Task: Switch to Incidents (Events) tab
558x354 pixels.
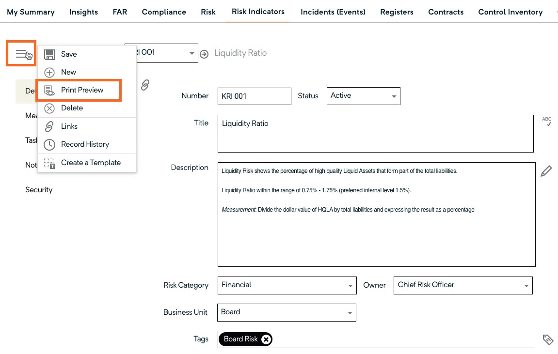Action: (x=333, y=12)
